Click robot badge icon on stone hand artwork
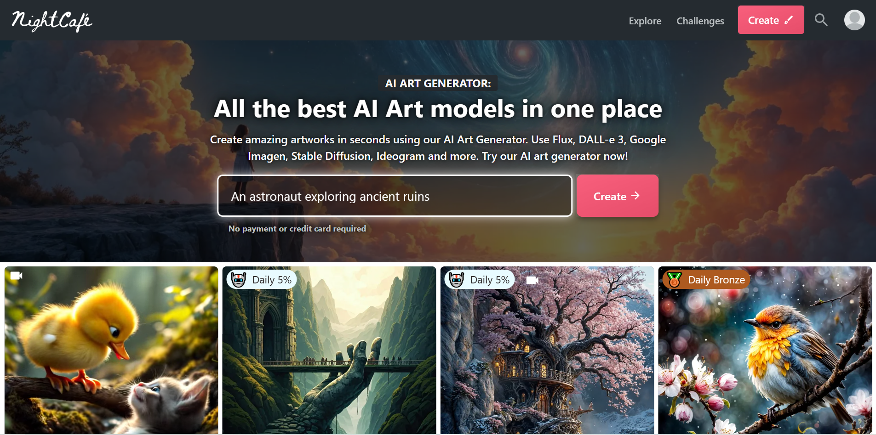The height and width of the screenshot is (435, 876). tap(239, 280)
